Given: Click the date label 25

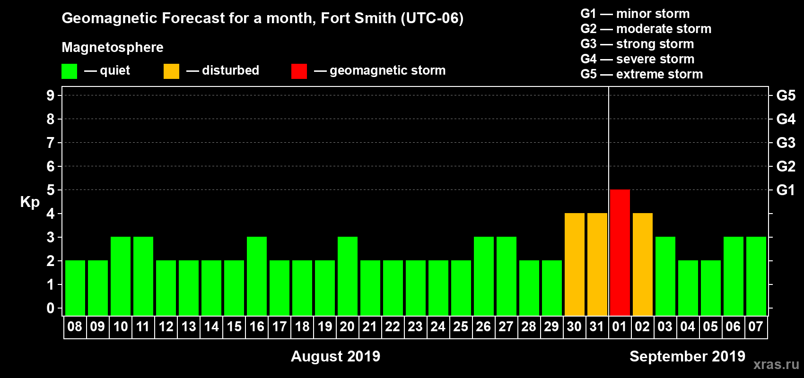Looking at the screenshot, I should (461, 326).
